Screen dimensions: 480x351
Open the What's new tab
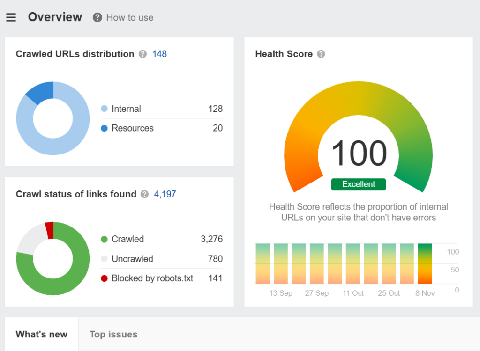tap(41, 334)
